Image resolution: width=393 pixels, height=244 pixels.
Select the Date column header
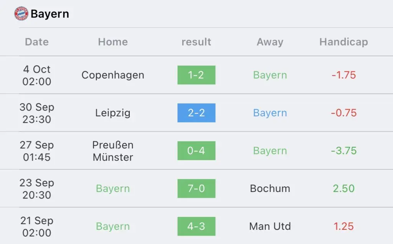tap(36, 42)
